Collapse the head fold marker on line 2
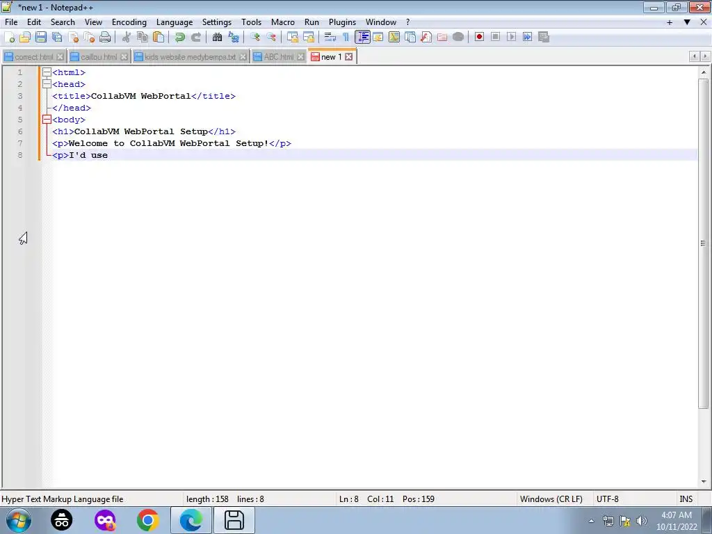712x534 pixels. (x=47, y=84)
